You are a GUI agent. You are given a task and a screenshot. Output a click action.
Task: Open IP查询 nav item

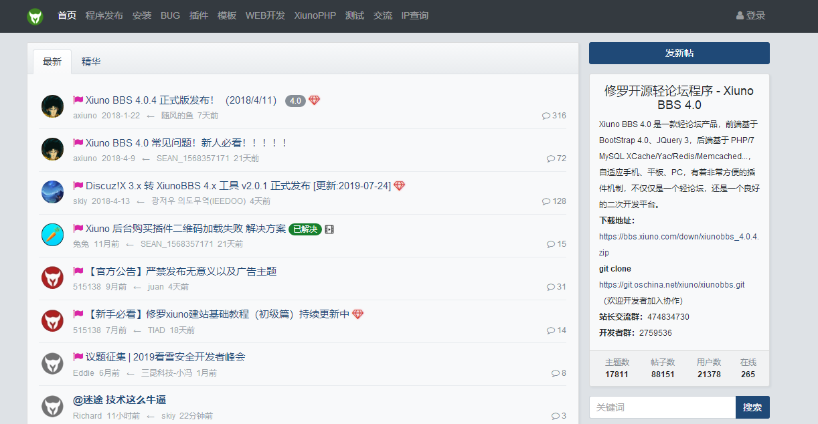415,15
